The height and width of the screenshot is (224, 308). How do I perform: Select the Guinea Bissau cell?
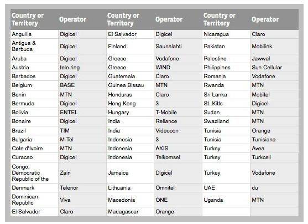tap(130, 85)
